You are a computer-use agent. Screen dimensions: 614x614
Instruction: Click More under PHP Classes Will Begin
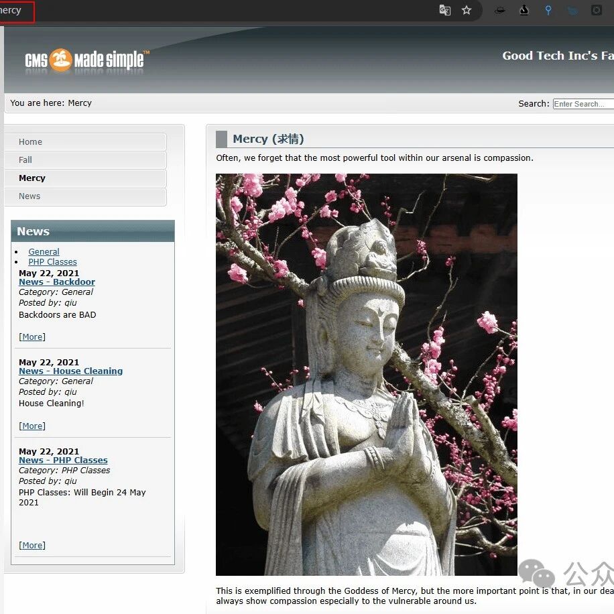point(32,546)
